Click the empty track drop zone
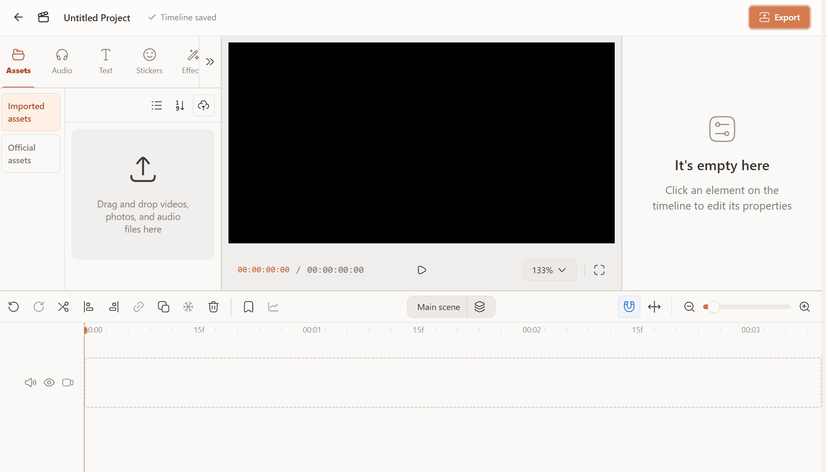Image resolution: width=828 pixels, height=472 pixels. 453,382
